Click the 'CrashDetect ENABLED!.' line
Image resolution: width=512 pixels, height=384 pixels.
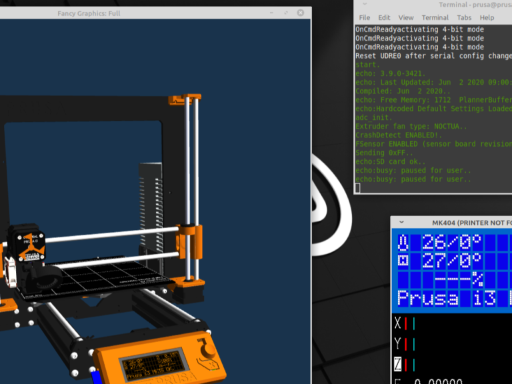point(399,135)
